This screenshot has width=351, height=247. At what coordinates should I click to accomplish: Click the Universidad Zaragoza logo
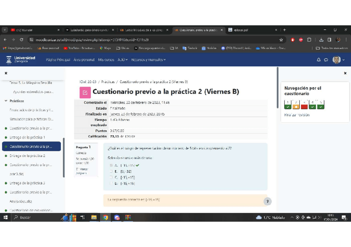pos(21,60)
